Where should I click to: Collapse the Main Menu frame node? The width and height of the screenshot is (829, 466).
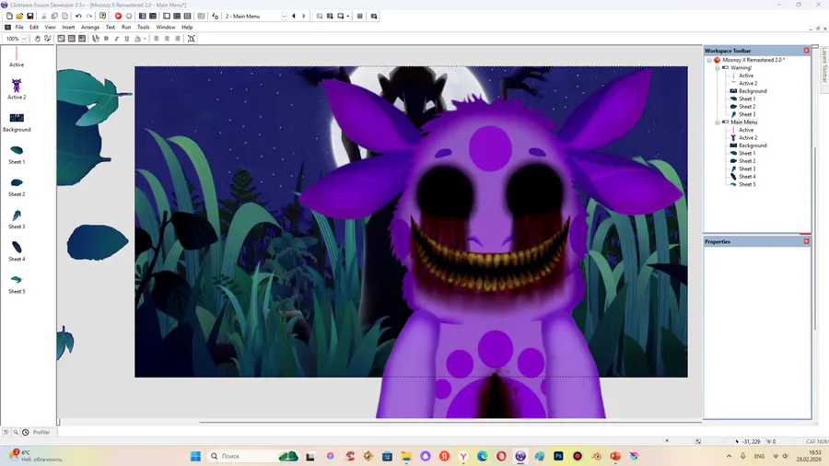[x=718, y=122]
